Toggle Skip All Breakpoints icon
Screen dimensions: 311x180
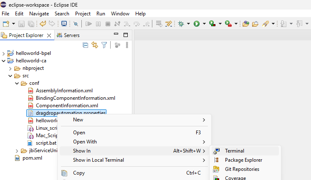[76, 24]
